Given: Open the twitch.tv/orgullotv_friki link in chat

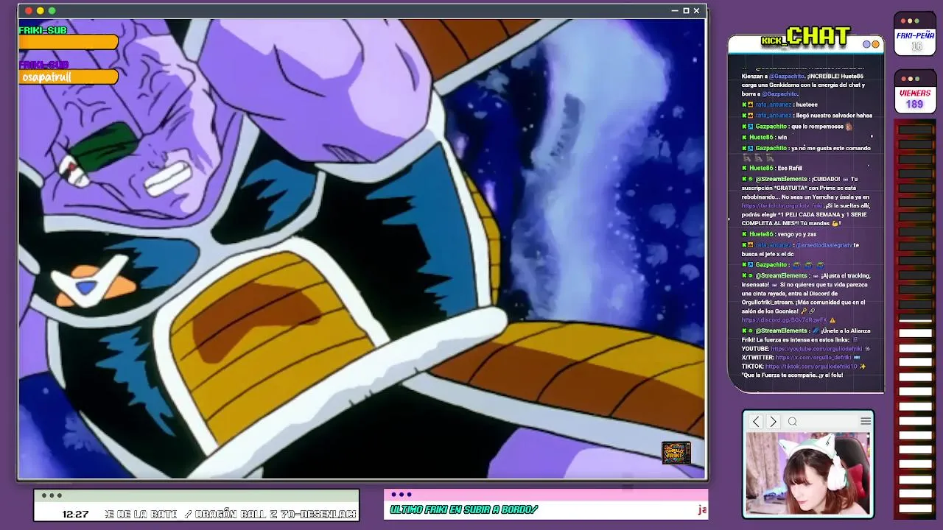Looking at the screenshot, I should [782, 205].
